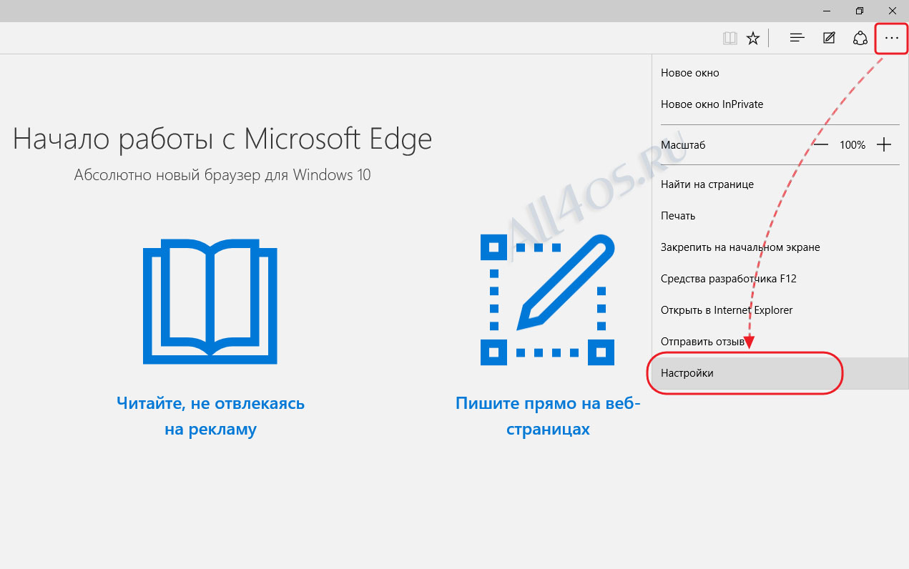The width and height of the screenshot is (909, 569).
Task: Click the Share icon in toolbar
Action: coord(860,38)
